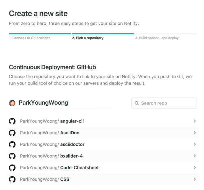Open chevron arrow for AsciiDoc row
The image size is (204, 190).
tap(195, 133)
